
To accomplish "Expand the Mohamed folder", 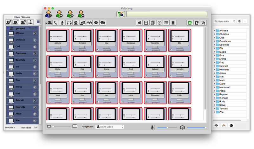I will coord(214,87).
